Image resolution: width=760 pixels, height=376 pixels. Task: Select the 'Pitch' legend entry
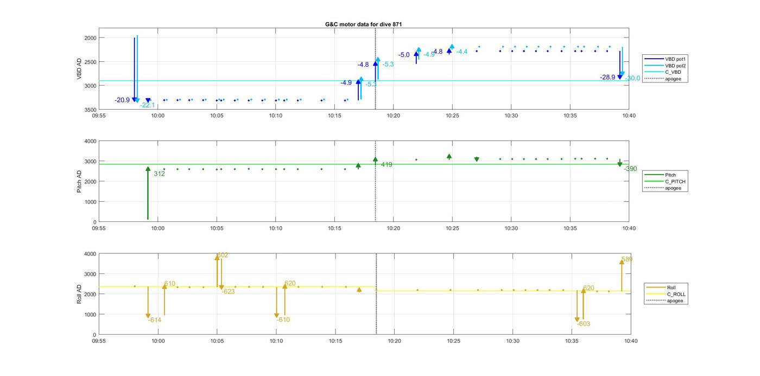coord(670,175)
